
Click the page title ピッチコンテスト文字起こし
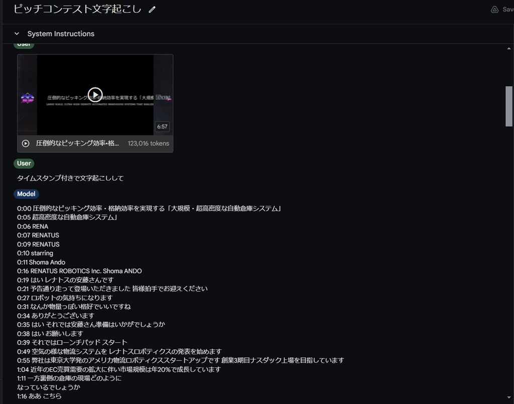tap(77, 9)
